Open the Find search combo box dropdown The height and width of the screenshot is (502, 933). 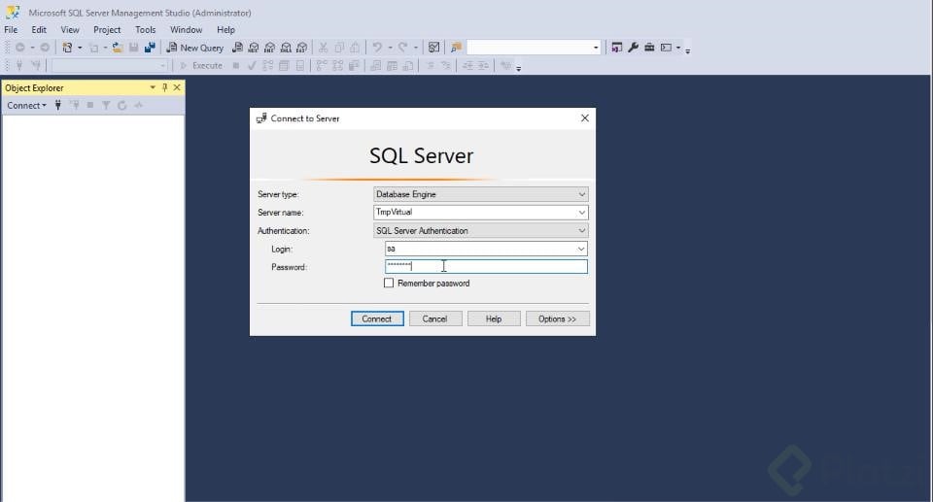pyautogui.click(x=596, y=48)
